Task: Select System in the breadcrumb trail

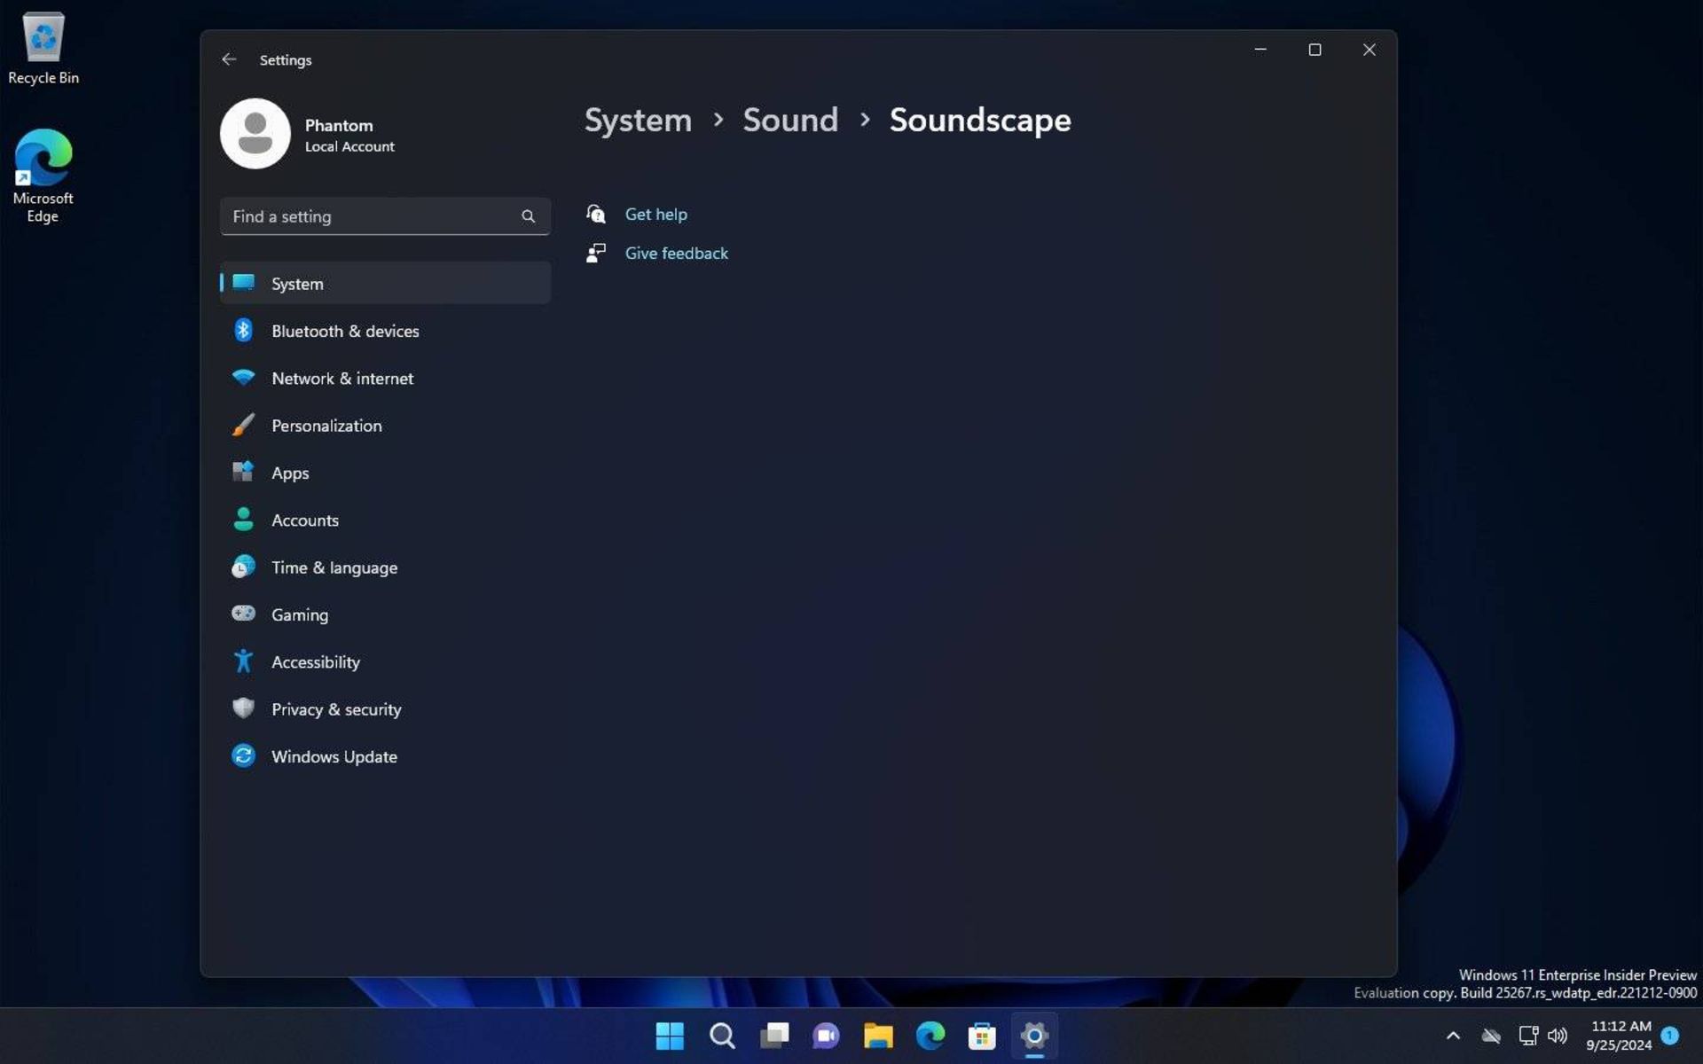Action: click(x=637, y=120)
